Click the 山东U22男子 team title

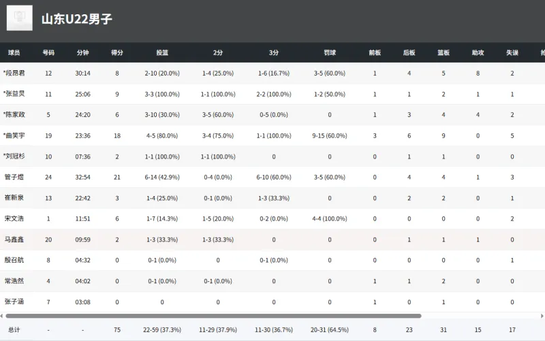77,19
